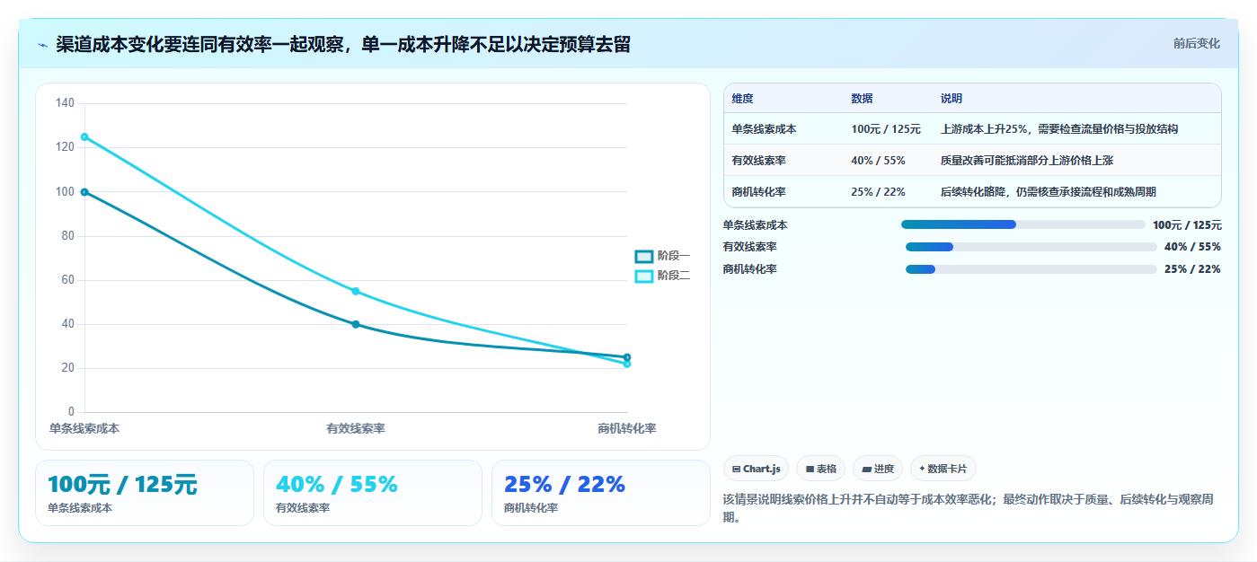Viewport: 1257px width, 562px height.
Task: Click 阶段二 data point at 商机转化率
Action: pos(627,364)
